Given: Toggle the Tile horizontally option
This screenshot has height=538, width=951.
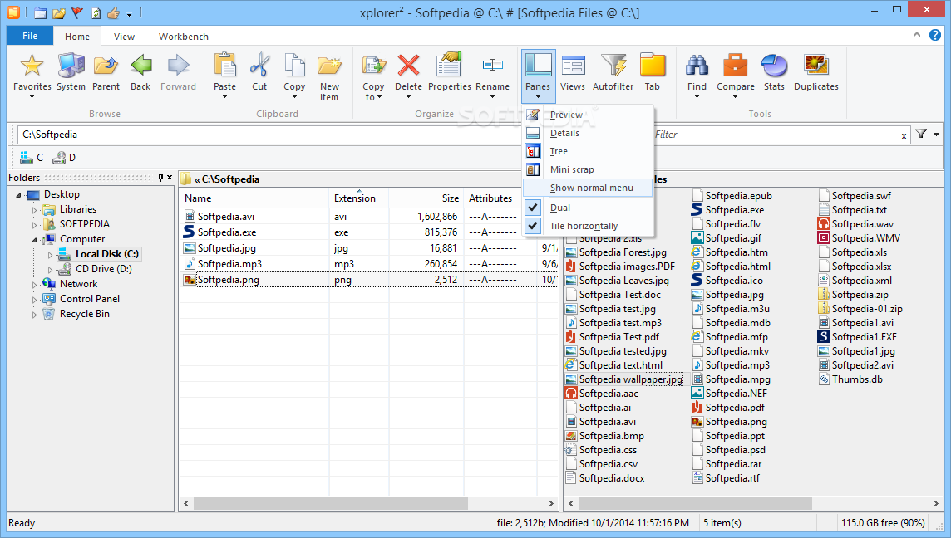Looking at the screenshot, I should (588, 226).
